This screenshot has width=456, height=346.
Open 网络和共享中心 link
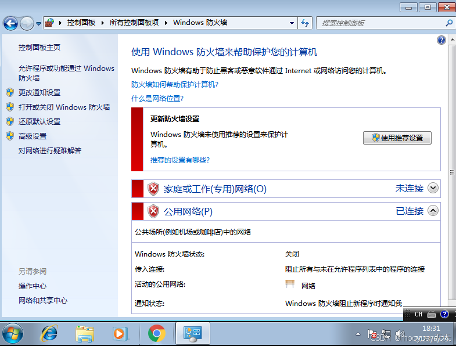click(x=43, y=301)
